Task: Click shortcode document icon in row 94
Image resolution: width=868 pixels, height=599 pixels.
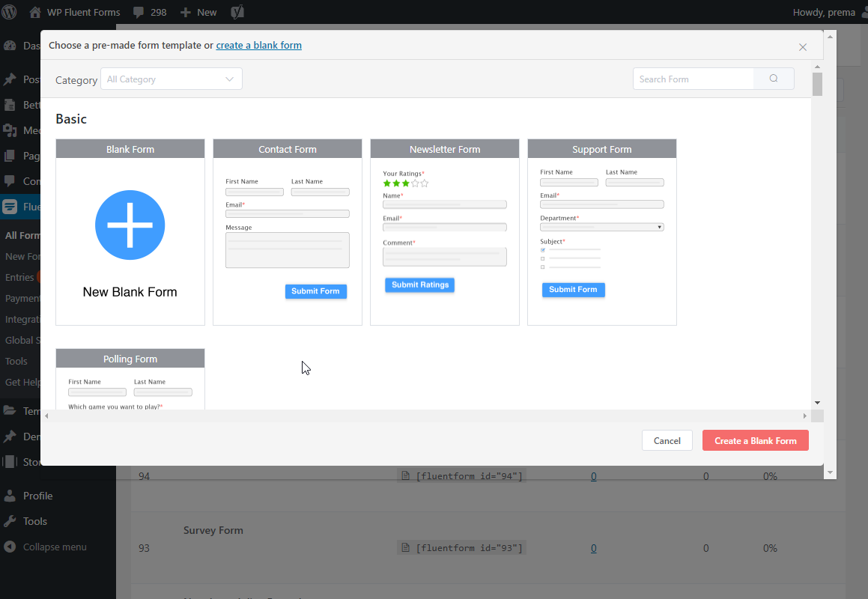Action: pyautogui.click(x=405, y=475)
